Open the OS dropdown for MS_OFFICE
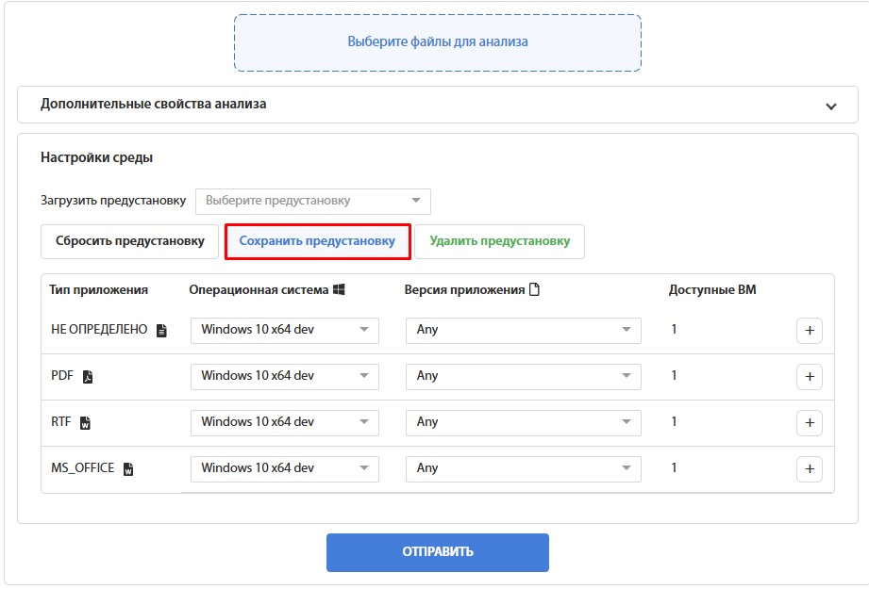Image resolution: width=869 pixels, height=589 pixels. pos(285,468)
